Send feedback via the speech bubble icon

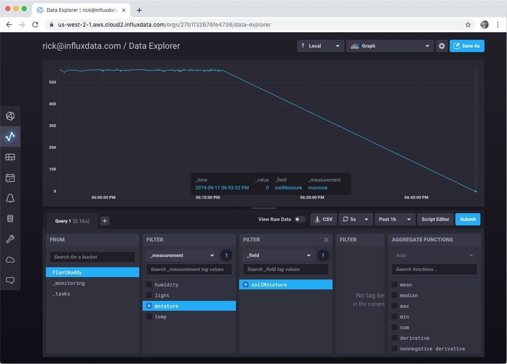click(11, 280)
